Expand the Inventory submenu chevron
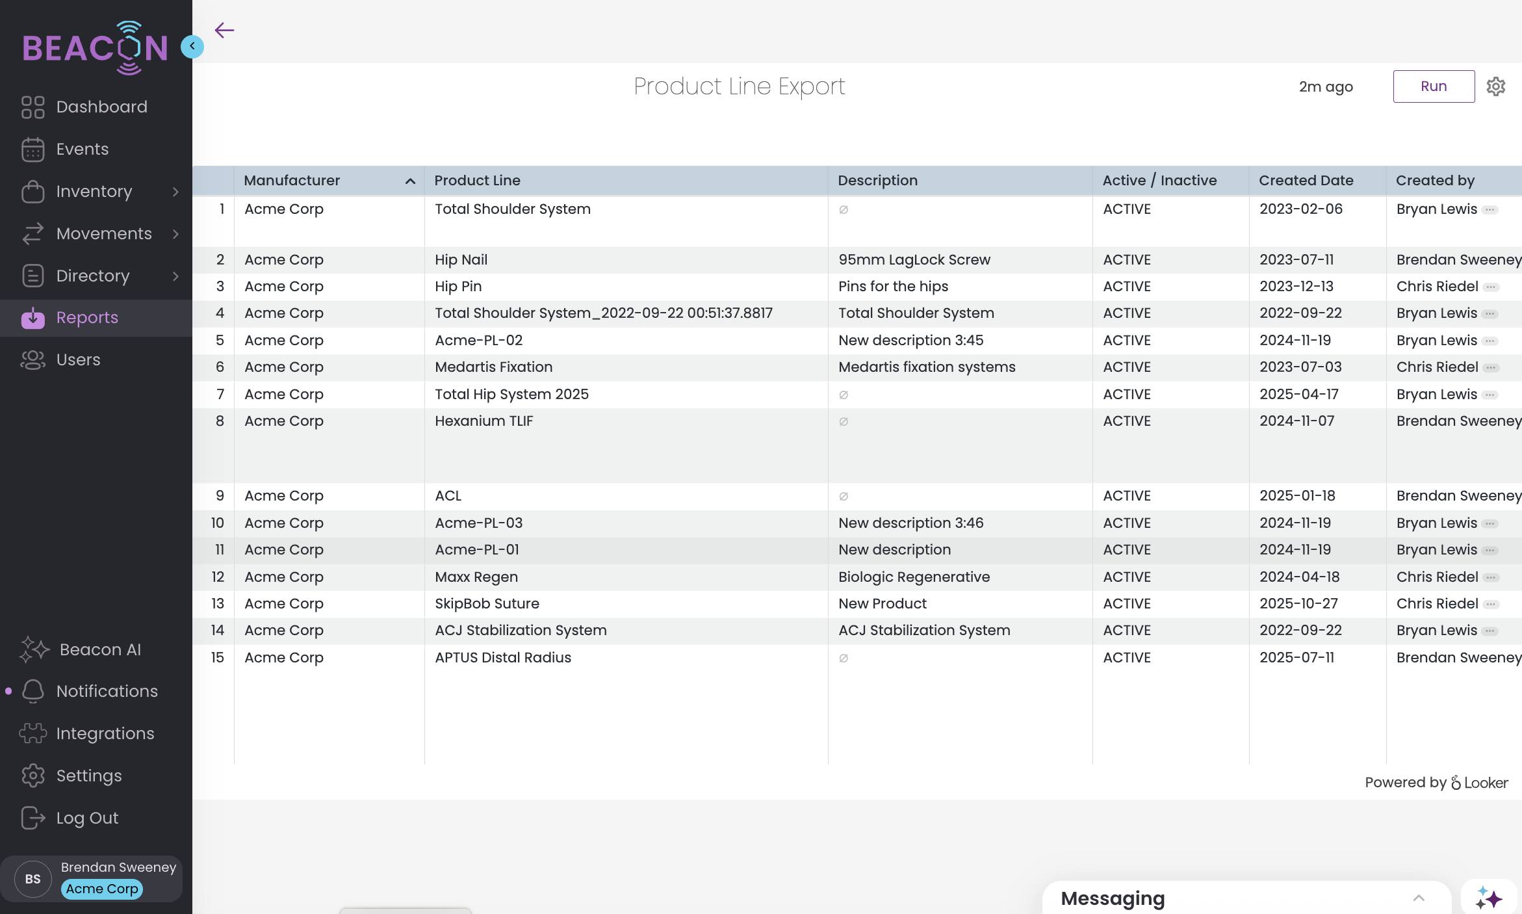The width and height of the screenshot is (1522, 914). coord(175,192)
